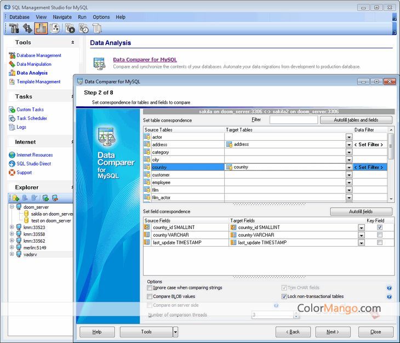Click the Logs toolbar icon
The image size is (400, 343).
coord(97,28)
